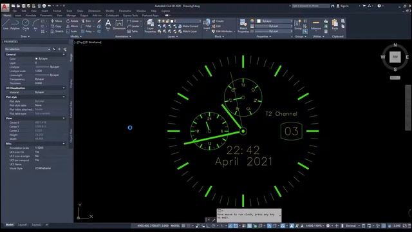Select the Dimension tool
This screenshot has height=232, width=412.
tap(119, 24)
